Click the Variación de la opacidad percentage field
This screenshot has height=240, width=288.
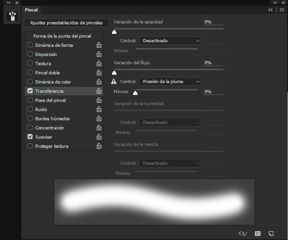click(x=214, y=22)
